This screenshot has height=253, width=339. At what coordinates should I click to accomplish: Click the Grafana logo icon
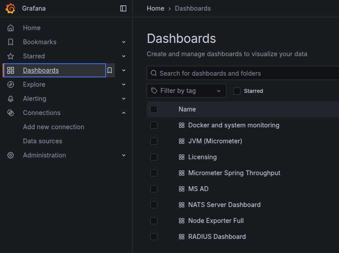point(10,8)
